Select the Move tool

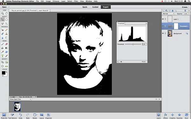click(3, 20)
